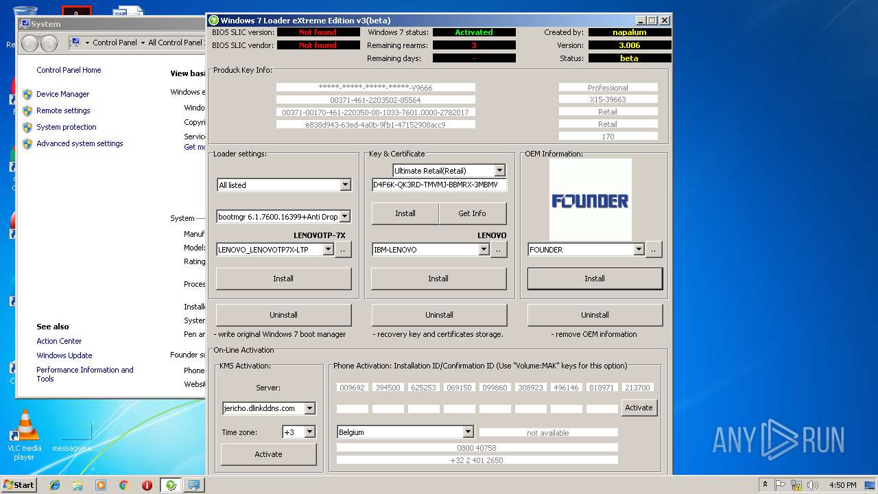Click product ID text 00371-461-2203502-85564
Image resolution: width=878 pixels, height=494 pixels.
coord(375,100)
